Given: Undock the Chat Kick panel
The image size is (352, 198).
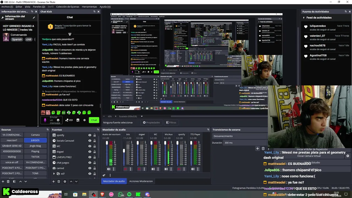Looking at the screenshot, I should click(x=94, y=12).
